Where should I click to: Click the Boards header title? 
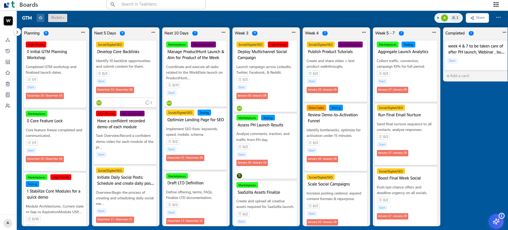click(x=29, y=4)
